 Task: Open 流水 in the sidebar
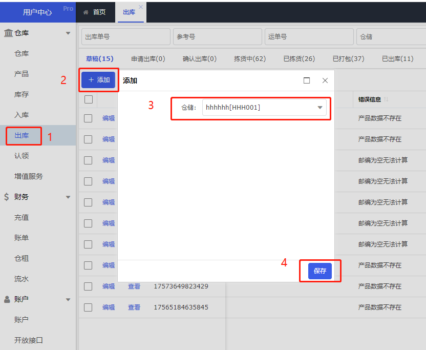click(22, 279)
